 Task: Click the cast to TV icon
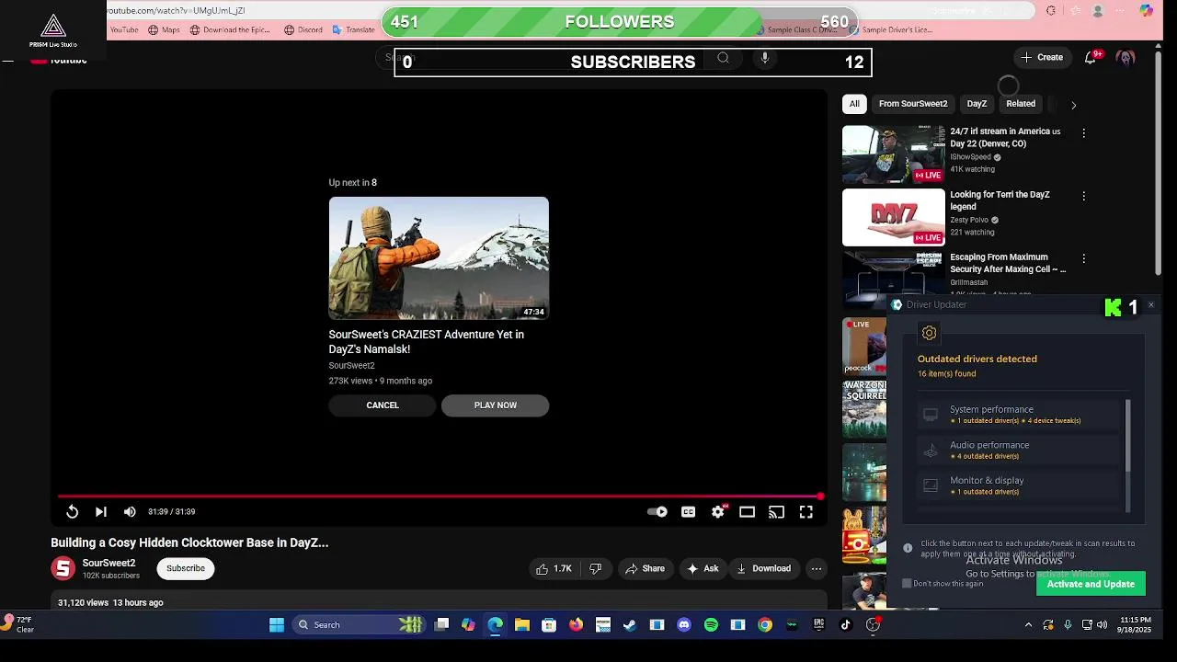pyautogui.click(x=777, y=512)
